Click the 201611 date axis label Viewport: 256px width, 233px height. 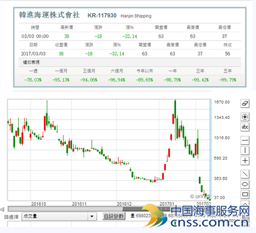coord(79,204)
